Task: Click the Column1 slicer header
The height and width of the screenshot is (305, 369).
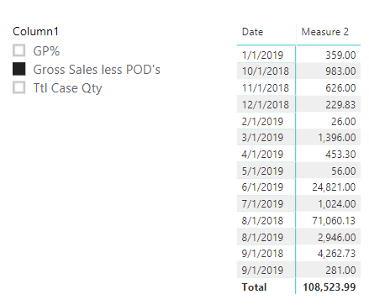Action: point(35,31)
